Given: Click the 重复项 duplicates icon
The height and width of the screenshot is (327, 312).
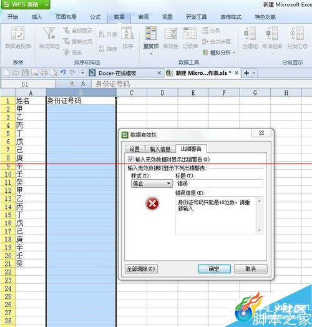Looking at the screenshot, I should 151,33.
